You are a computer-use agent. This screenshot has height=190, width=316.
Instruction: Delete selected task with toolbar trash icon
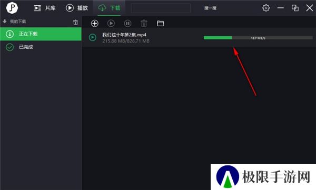click(x=144, y=24)
